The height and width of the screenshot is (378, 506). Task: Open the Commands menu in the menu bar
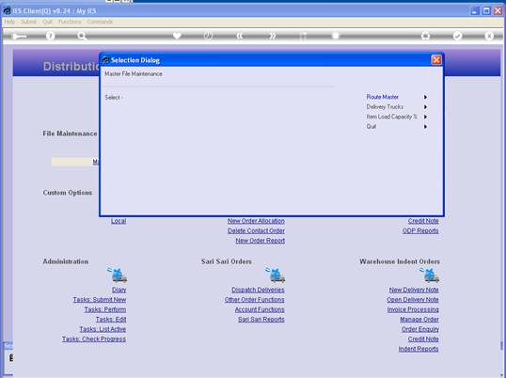(x=100, y=22)
